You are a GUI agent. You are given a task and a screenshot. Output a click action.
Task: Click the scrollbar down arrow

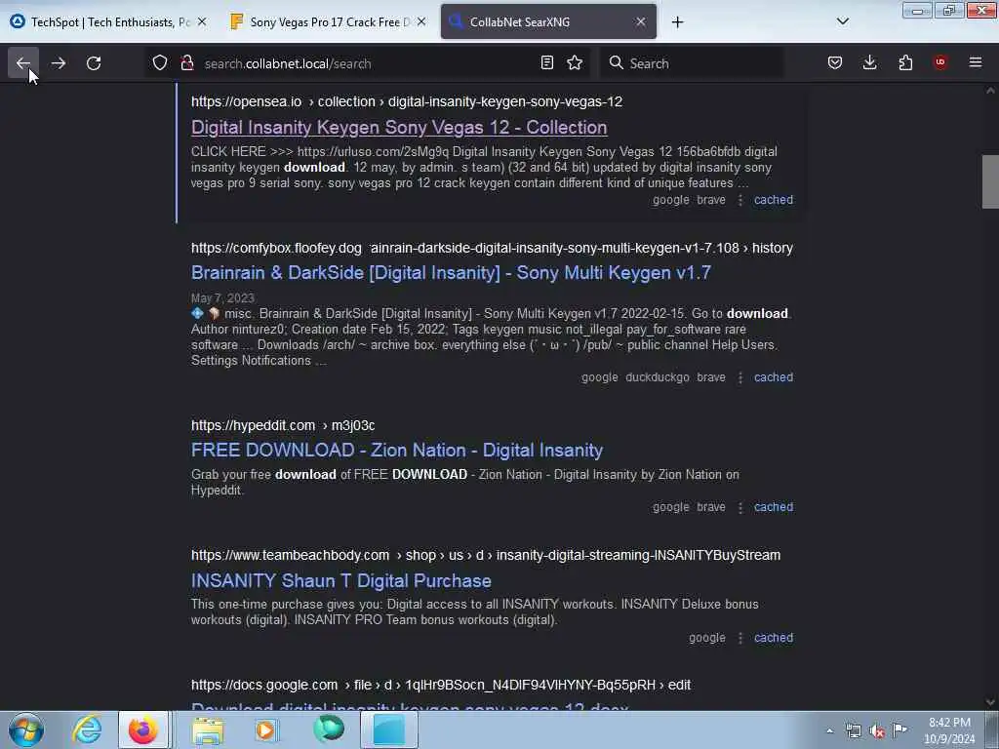(990, 702)
